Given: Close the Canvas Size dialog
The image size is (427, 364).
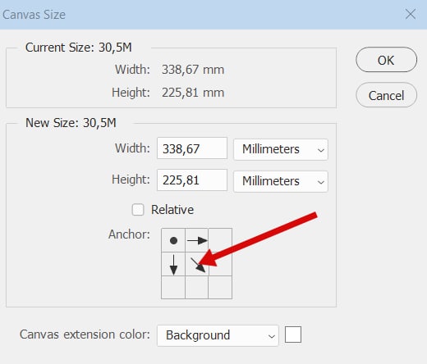Looking at the screenshot, I should [x=411, y=14].
